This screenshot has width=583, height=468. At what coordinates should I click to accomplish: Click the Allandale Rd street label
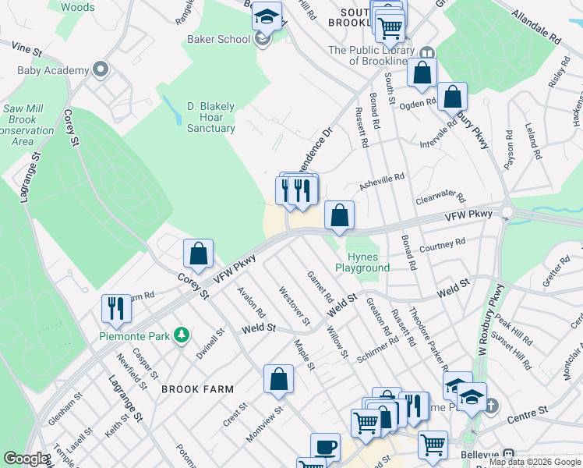535,27
